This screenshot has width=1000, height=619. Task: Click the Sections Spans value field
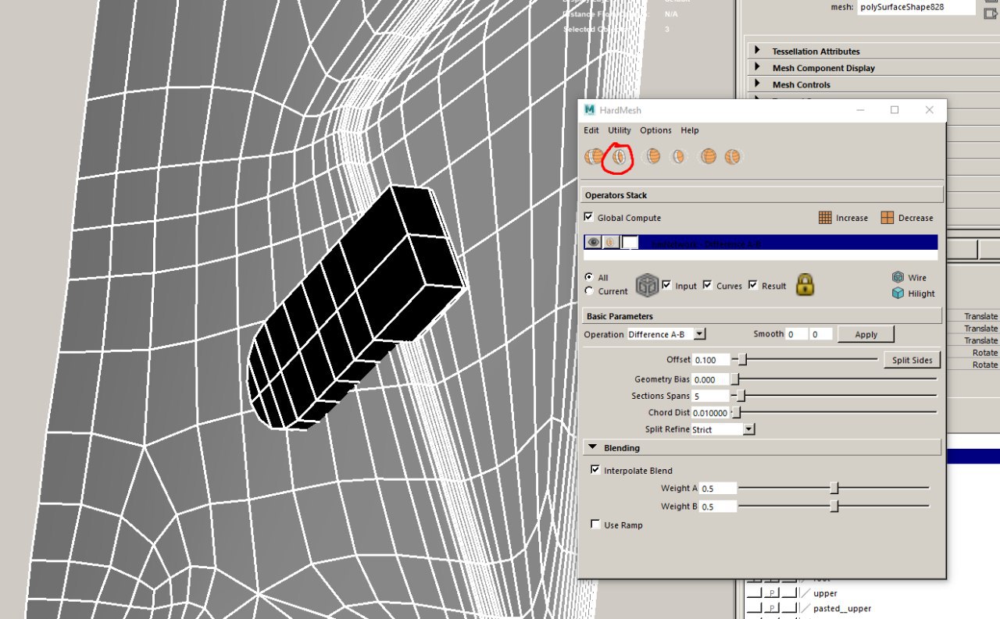(x=710, y=397)
